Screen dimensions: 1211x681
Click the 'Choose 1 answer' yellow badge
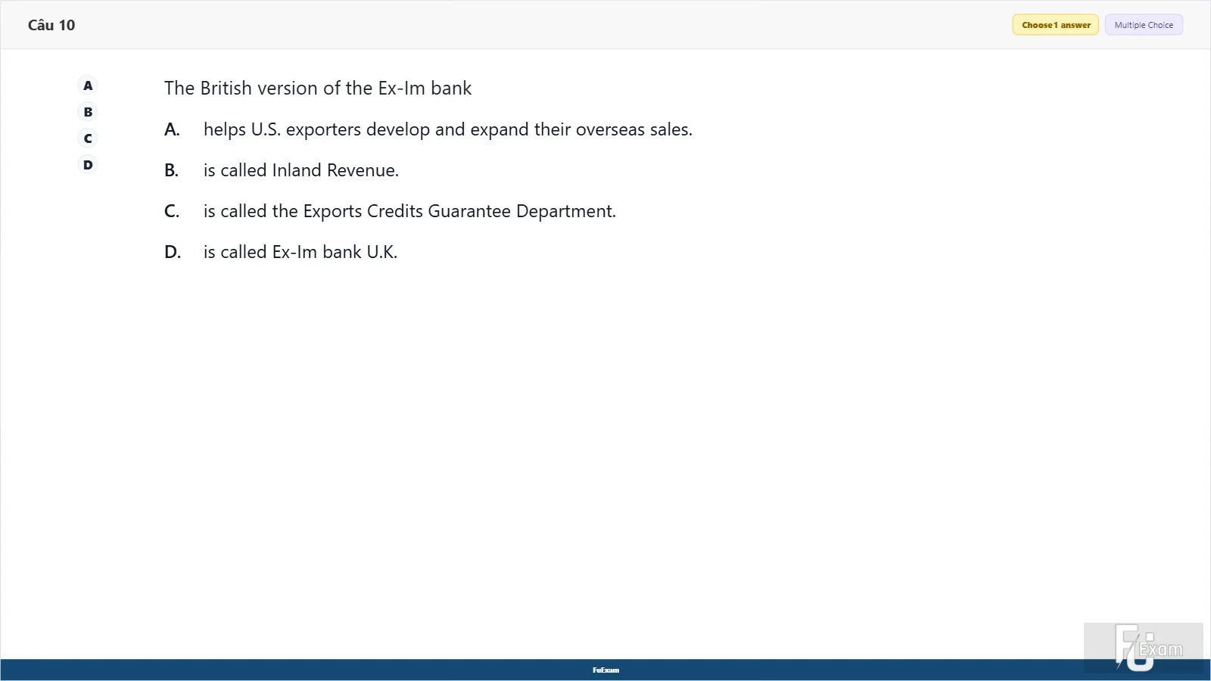coord(1055,25)
